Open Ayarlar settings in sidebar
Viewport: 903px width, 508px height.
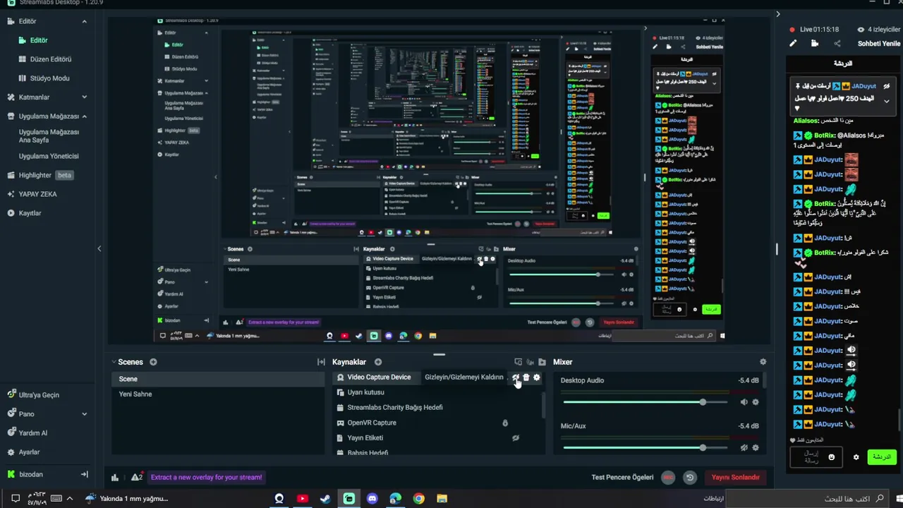coord(29,452)
